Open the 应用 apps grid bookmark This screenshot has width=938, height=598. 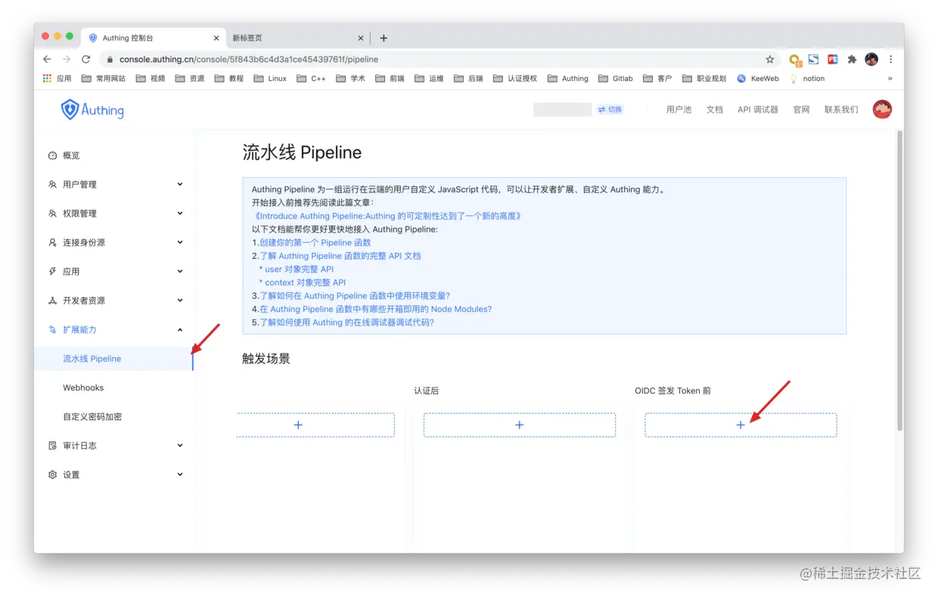(x=57, y=79)
